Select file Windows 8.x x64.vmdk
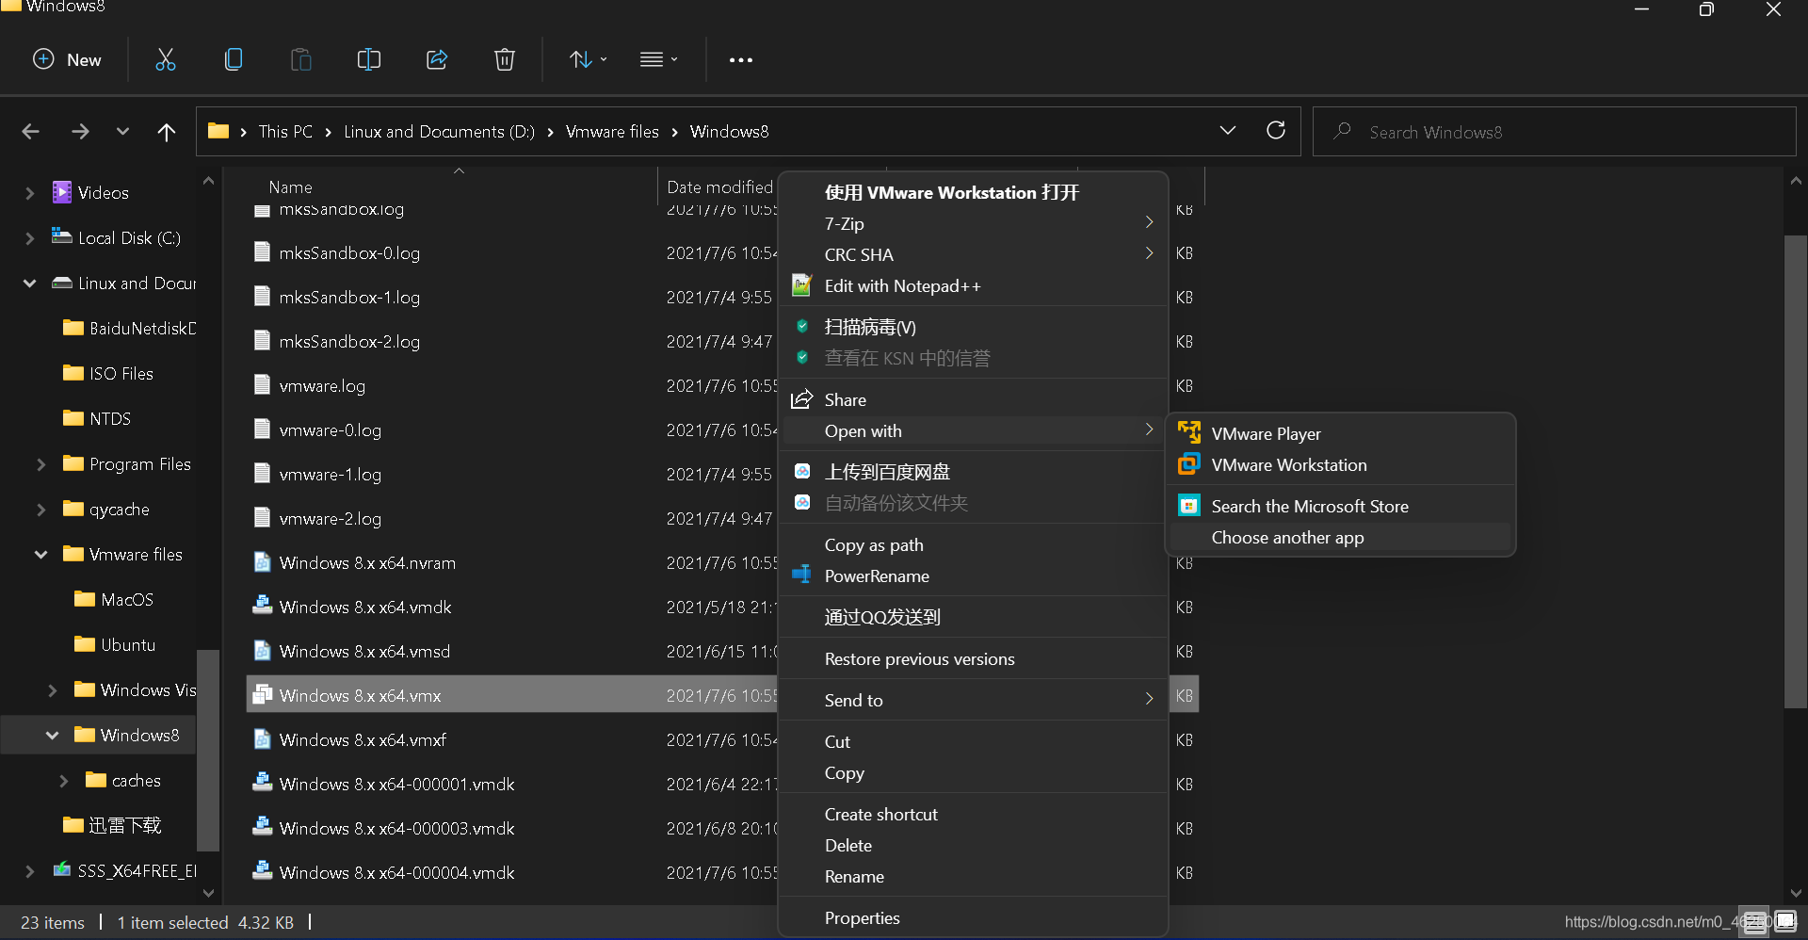 tap(365, 608)
